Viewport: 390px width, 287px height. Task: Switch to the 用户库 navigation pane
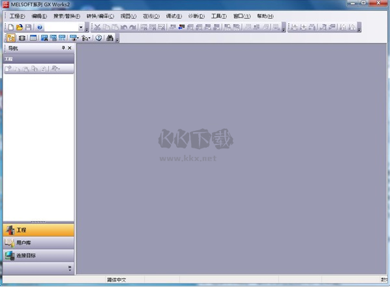pos(38,243)
